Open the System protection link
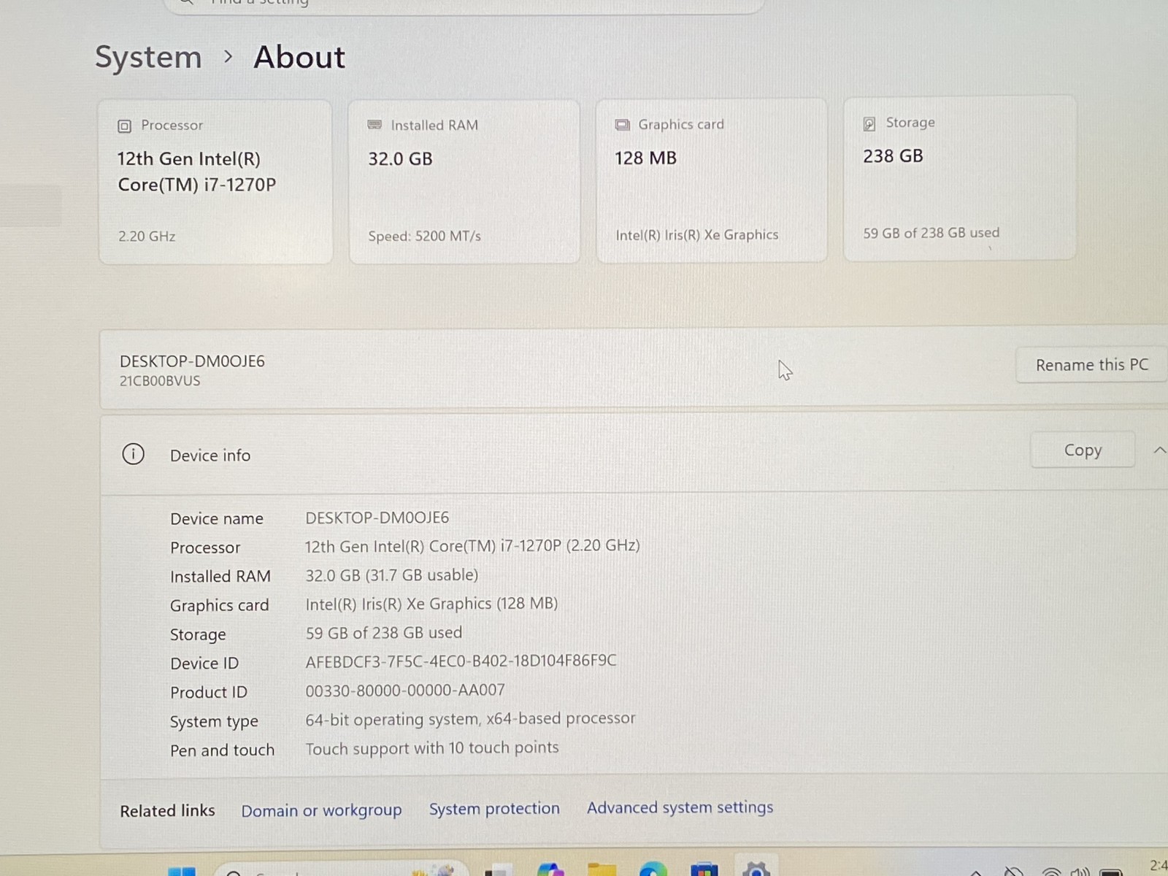Image resolution: width=1168 pixels, height=876 pixels. [494, 808]
